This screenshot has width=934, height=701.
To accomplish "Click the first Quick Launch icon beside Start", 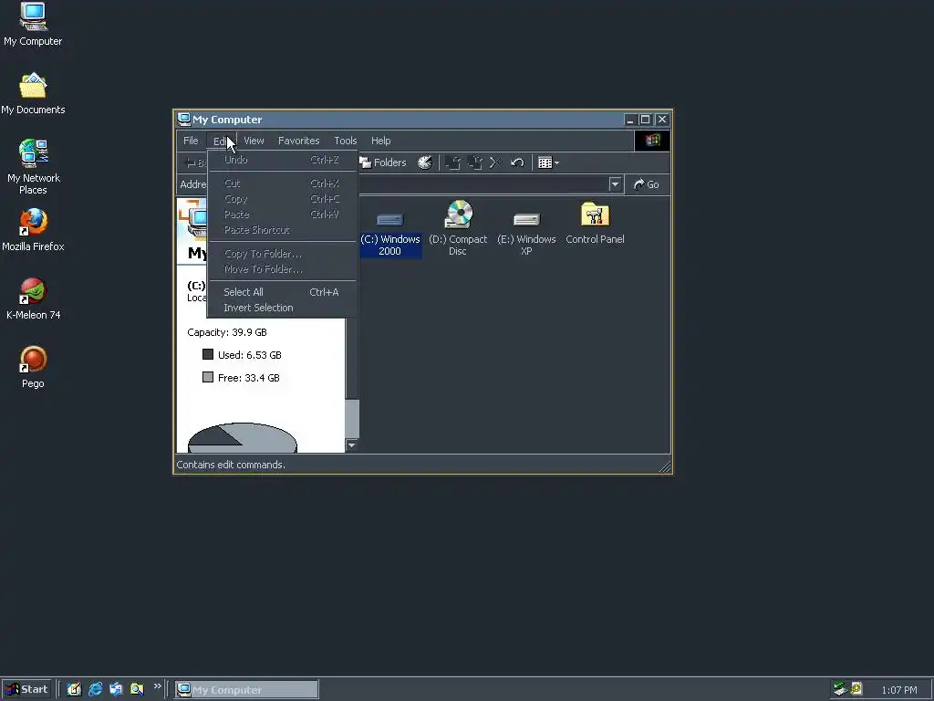I will (74, 689).
